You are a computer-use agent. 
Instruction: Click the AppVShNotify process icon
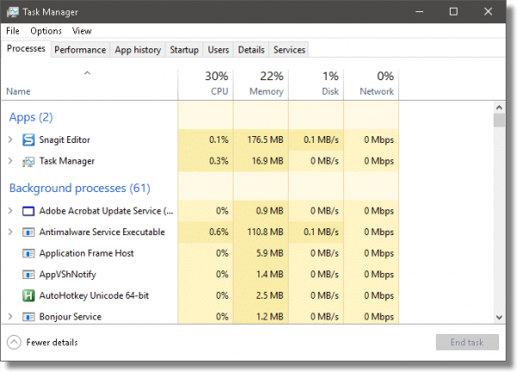pyautogui.click(x=28, y=275)
